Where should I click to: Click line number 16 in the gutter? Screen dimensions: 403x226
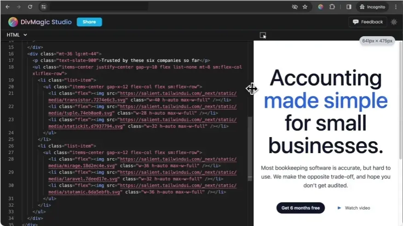coord(11,54)
